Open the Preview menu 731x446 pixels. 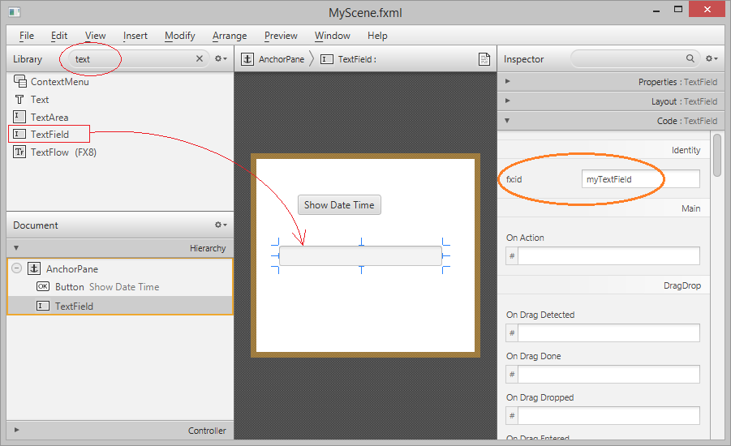[281, 36]
